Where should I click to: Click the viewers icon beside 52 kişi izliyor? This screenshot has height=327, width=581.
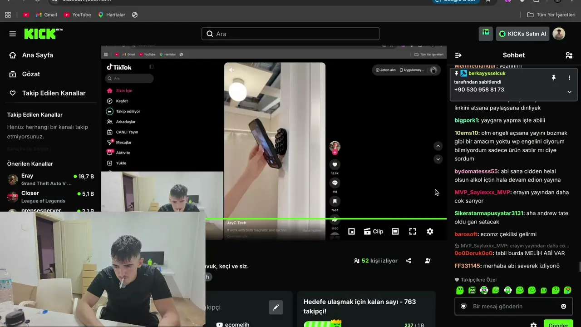357,261
